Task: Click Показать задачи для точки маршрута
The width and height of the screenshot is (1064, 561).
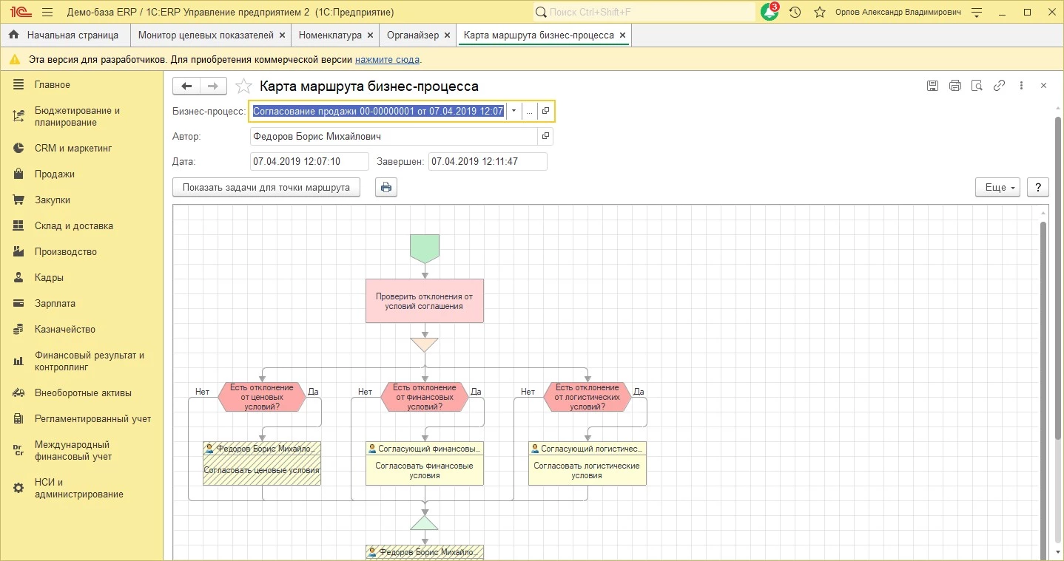Action: [x=266, y=188]
